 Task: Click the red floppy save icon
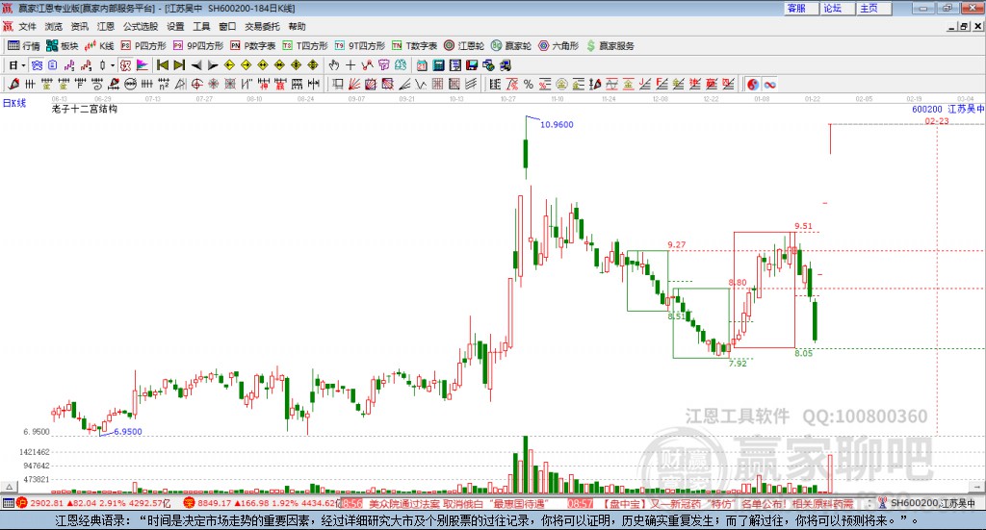(472, 65)
